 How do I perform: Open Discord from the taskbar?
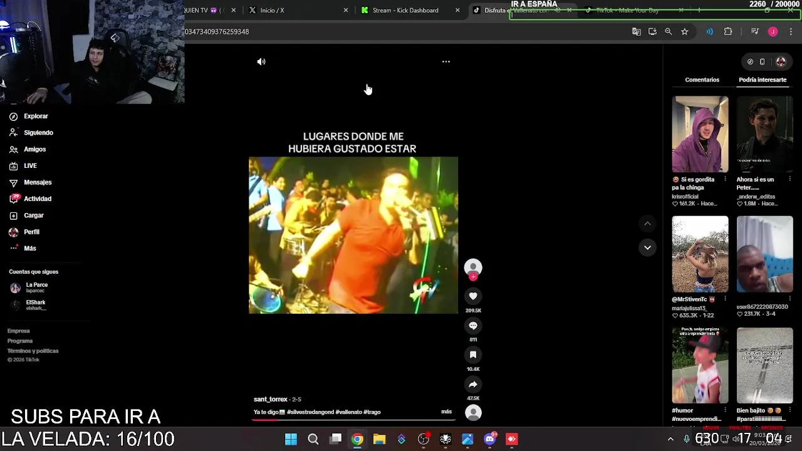click(x=490, y=439)
